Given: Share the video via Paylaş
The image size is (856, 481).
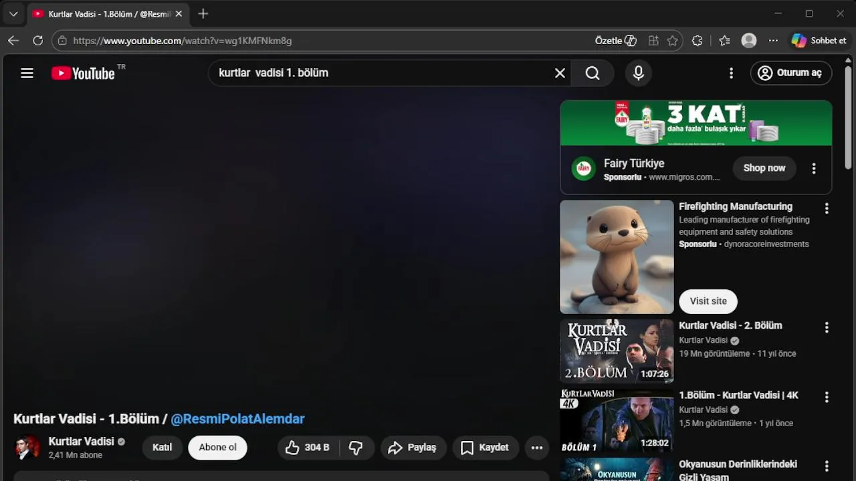Looking at the screenshot, I should 413,448.
